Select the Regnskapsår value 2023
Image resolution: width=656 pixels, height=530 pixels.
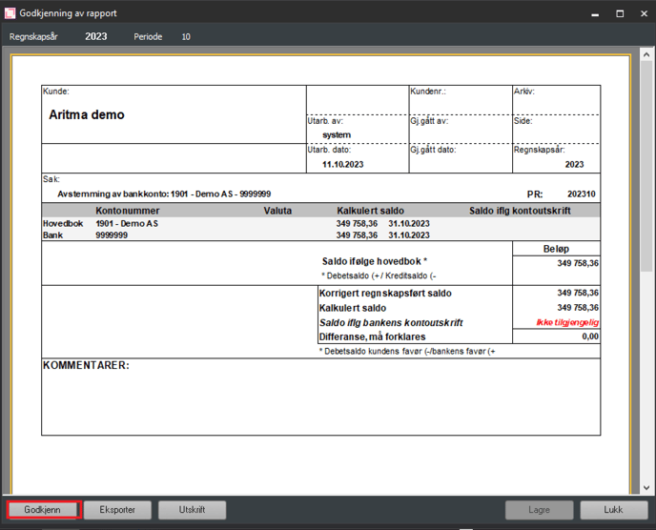click(95, 36)
